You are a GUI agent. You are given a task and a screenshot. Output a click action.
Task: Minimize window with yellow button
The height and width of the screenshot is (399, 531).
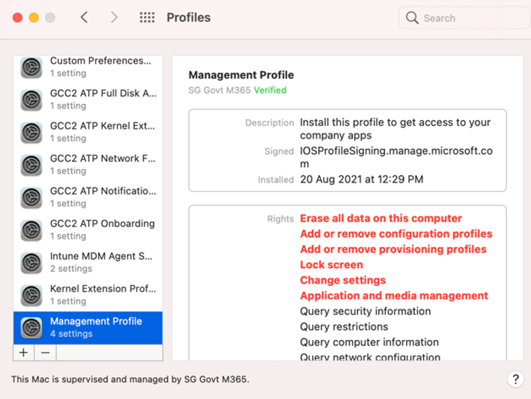(34, 18)
